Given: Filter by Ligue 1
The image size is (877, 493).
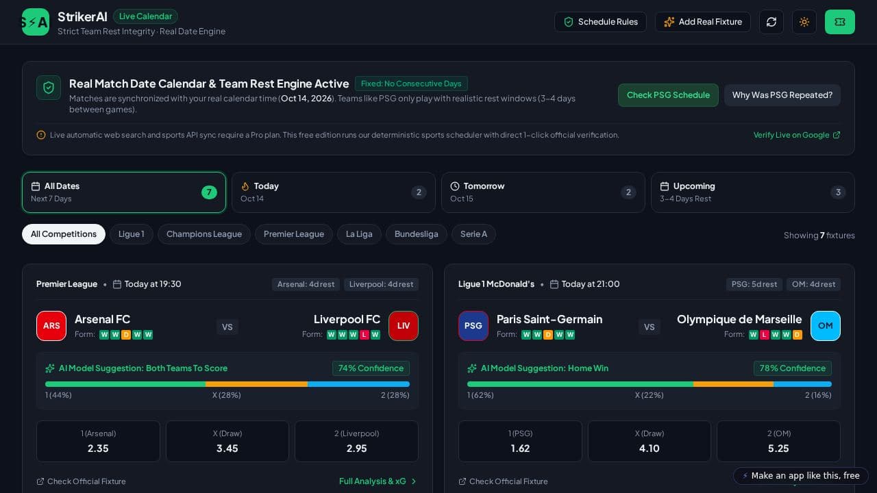Looking at the screenshot, I should (132, 234).
